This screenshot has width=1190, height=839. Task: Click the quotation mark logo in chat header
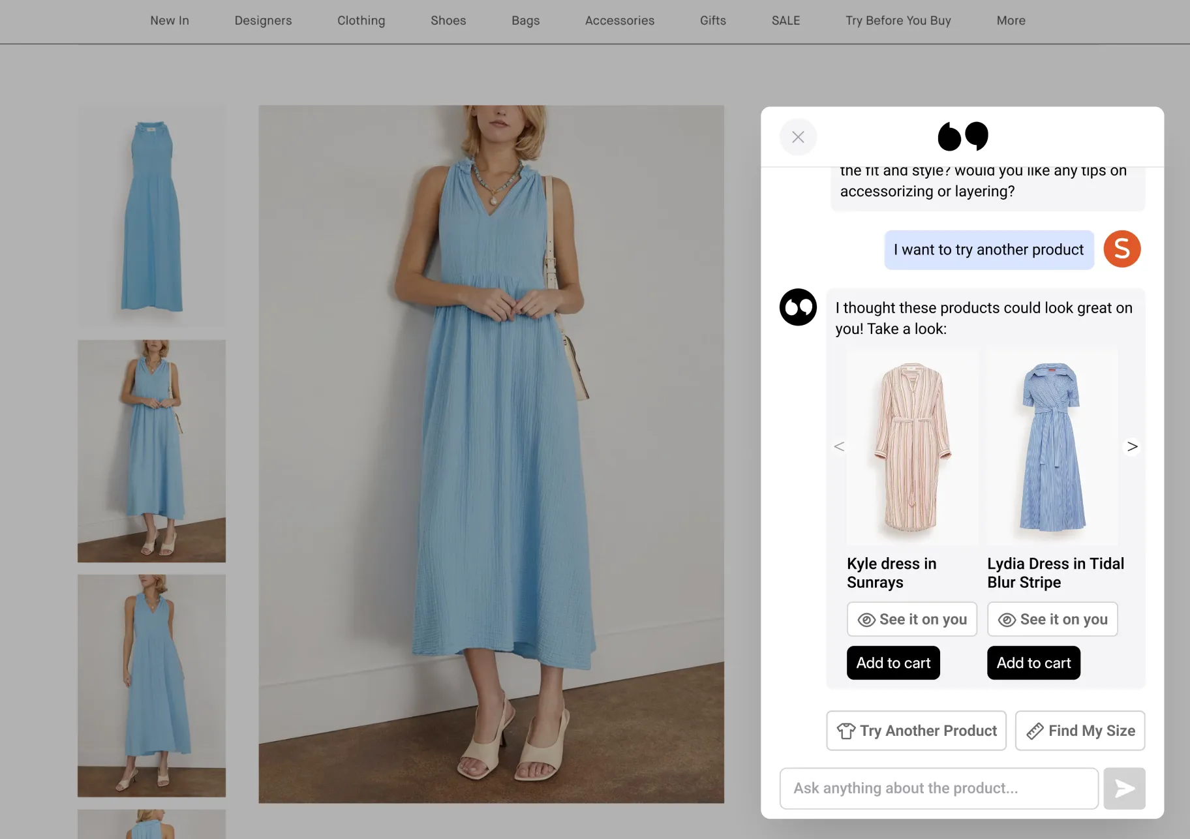point(963,136)
